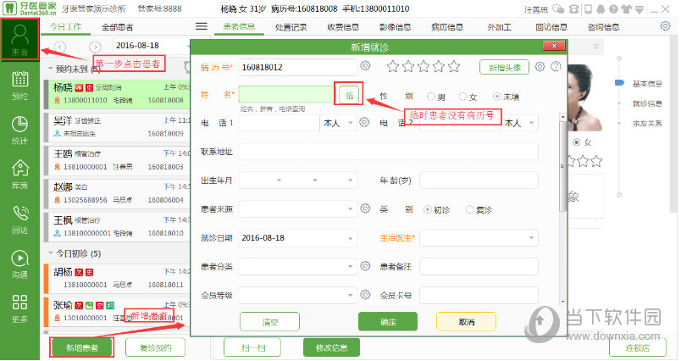Viewport: 681px width, 361px height.
Task: Select the 复诊 category radio button
Action: pyautogui.click(x=470, y=208)
